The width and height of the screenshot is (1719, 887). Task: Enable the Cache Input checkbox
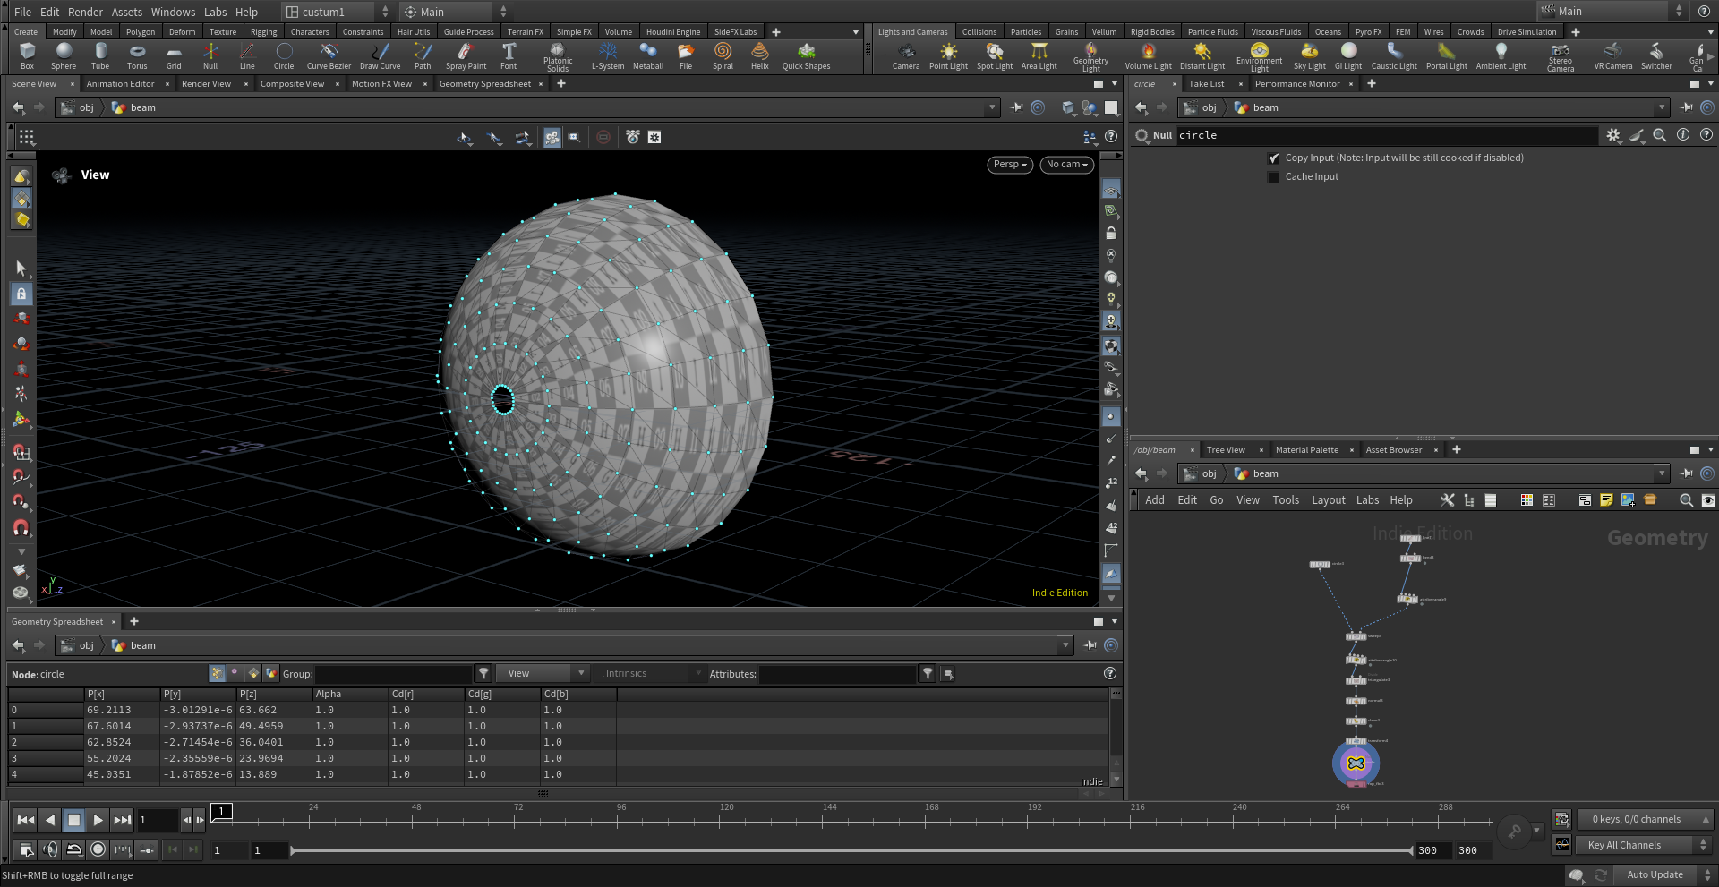pyautogui.click(x=1274, y=177)
